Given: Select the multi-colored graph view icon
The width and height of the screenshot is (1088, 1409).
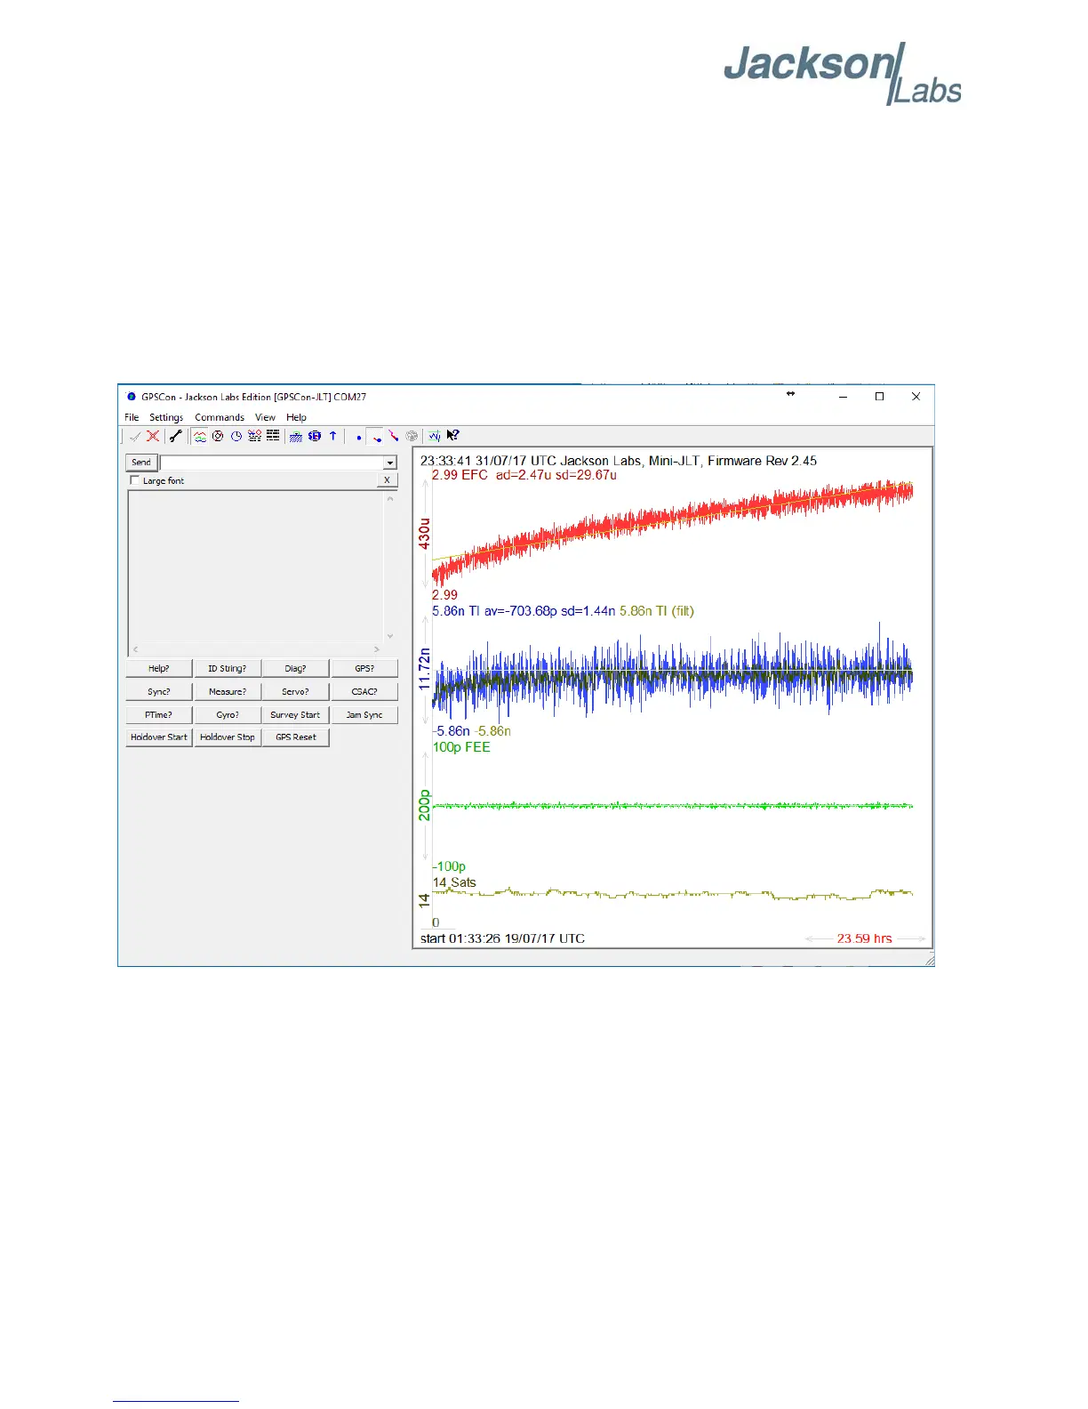Looking at the screenshot, I should pyautogui.click(x=200, y=436).
